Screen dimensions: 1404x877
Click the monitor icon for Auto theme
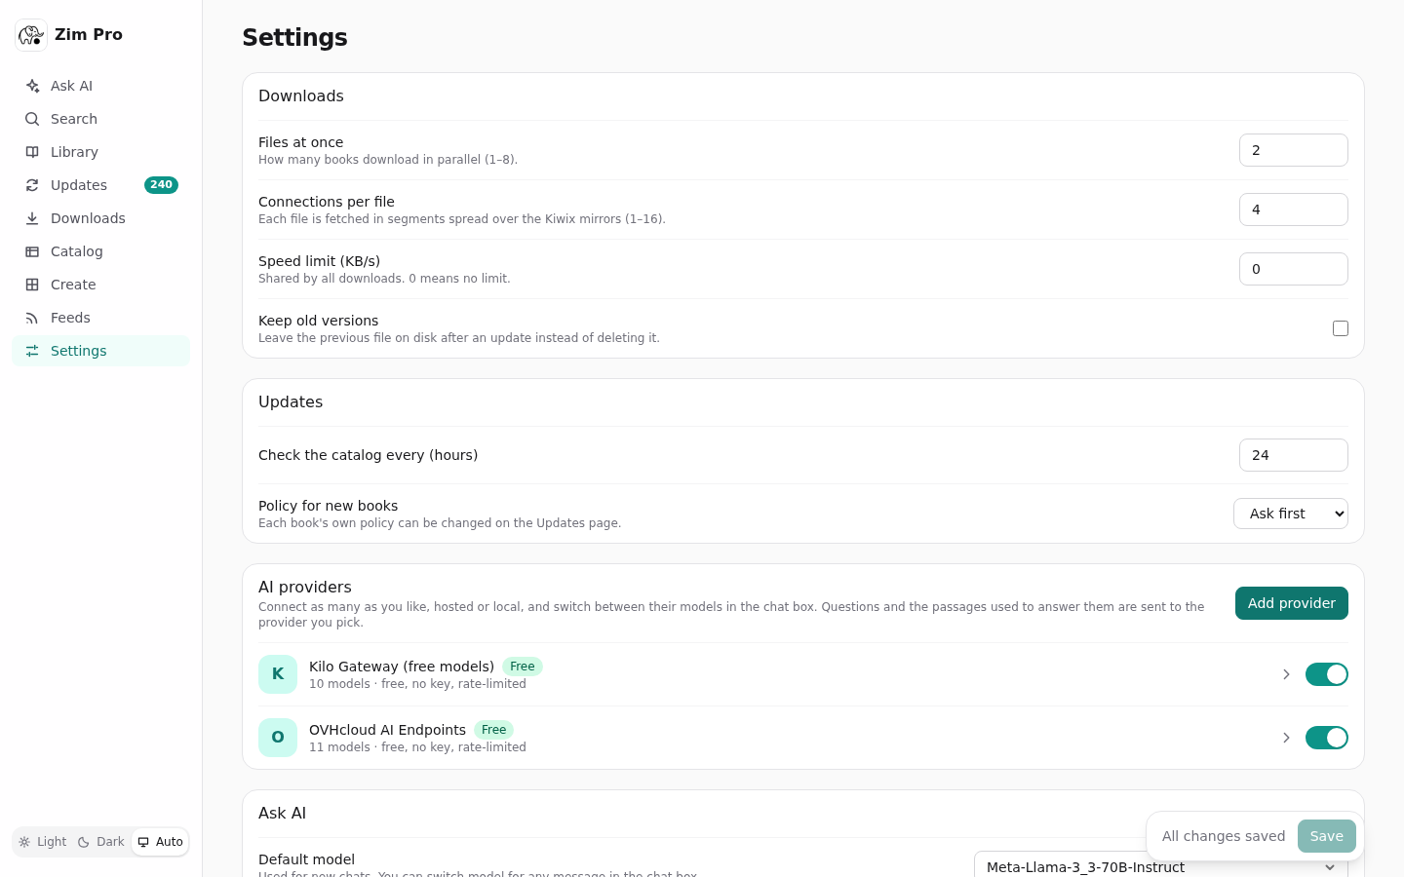[x=143, y=842]
